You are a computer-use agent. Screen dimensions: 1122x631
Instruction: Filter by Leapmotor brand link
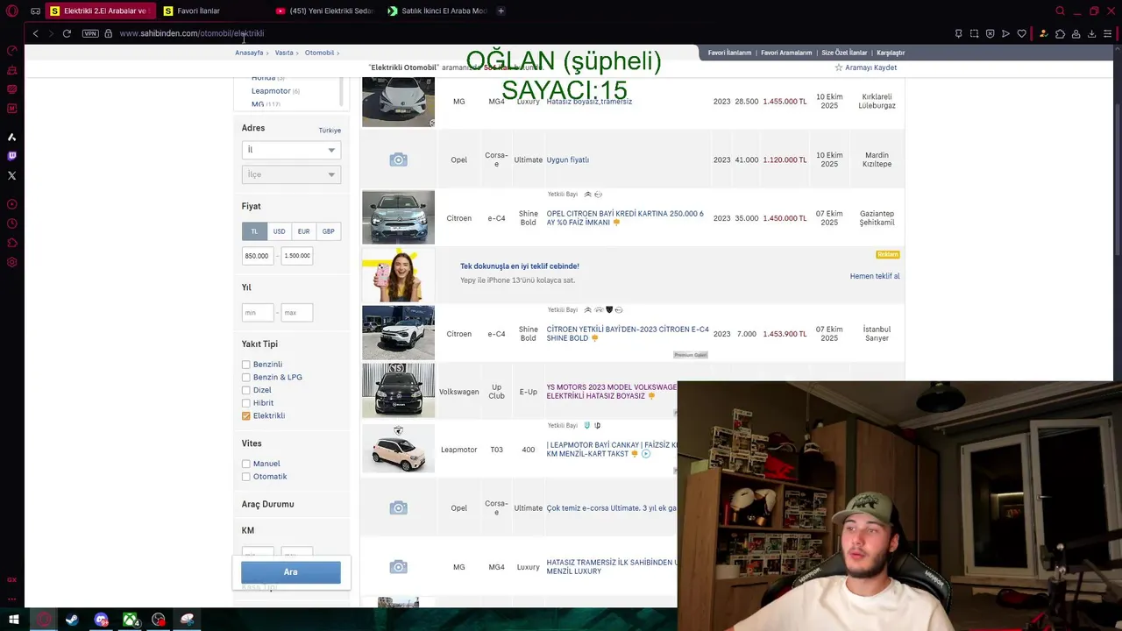[x=271, y=90]
